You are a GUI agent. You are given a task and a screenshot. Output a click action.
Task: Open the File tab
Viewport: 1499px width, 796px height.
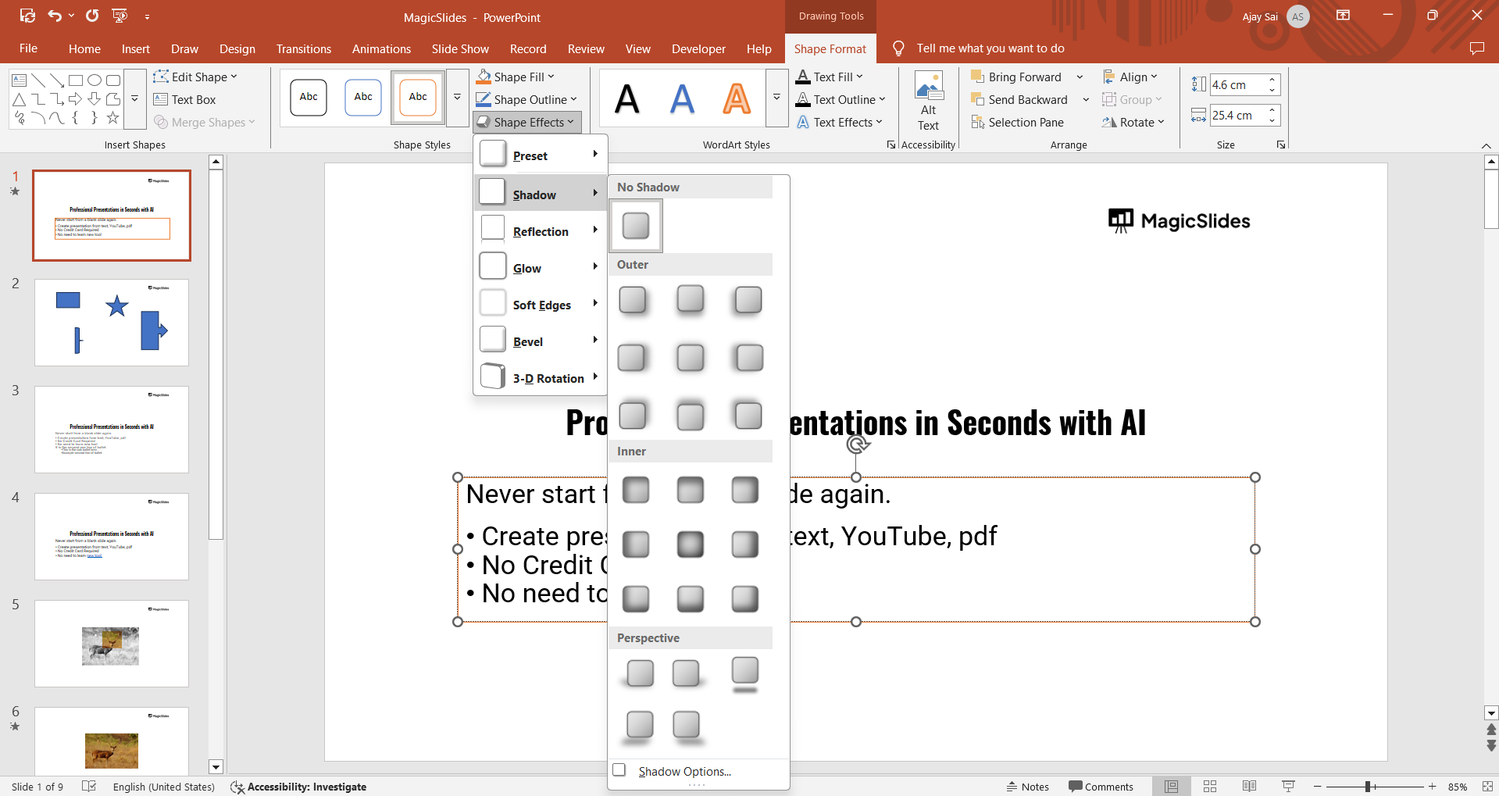pyautogui.click(x=29, y=48)
